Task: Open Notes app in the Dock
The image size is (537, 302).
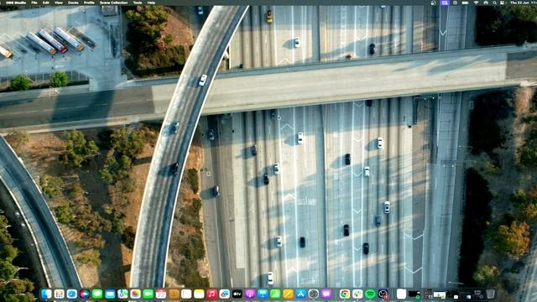Action: pyautogui.click(x=199, y=294)
